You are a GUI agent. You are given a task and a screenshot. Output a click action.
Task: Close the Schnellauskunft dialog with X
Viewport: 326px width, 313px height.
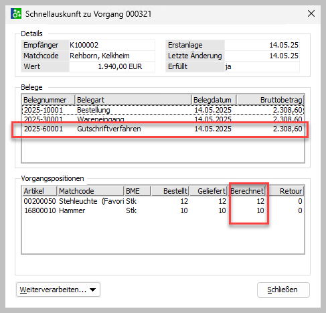311,13
